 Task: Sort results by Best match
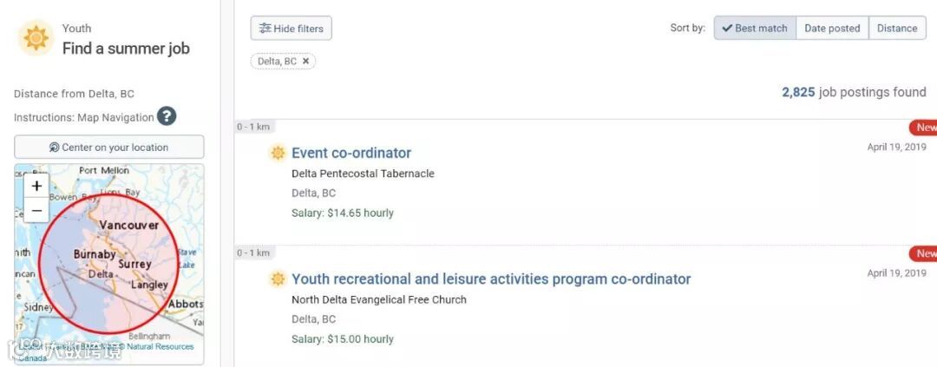(x=754, y=29)
